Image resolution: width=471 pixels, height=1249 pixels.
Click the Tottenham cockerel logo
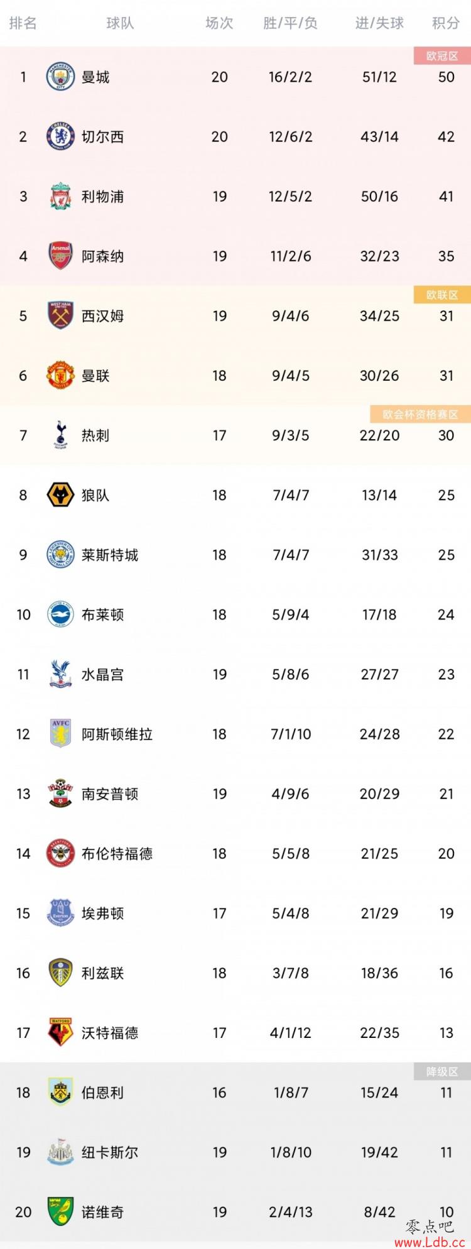[x=61, y=435]
